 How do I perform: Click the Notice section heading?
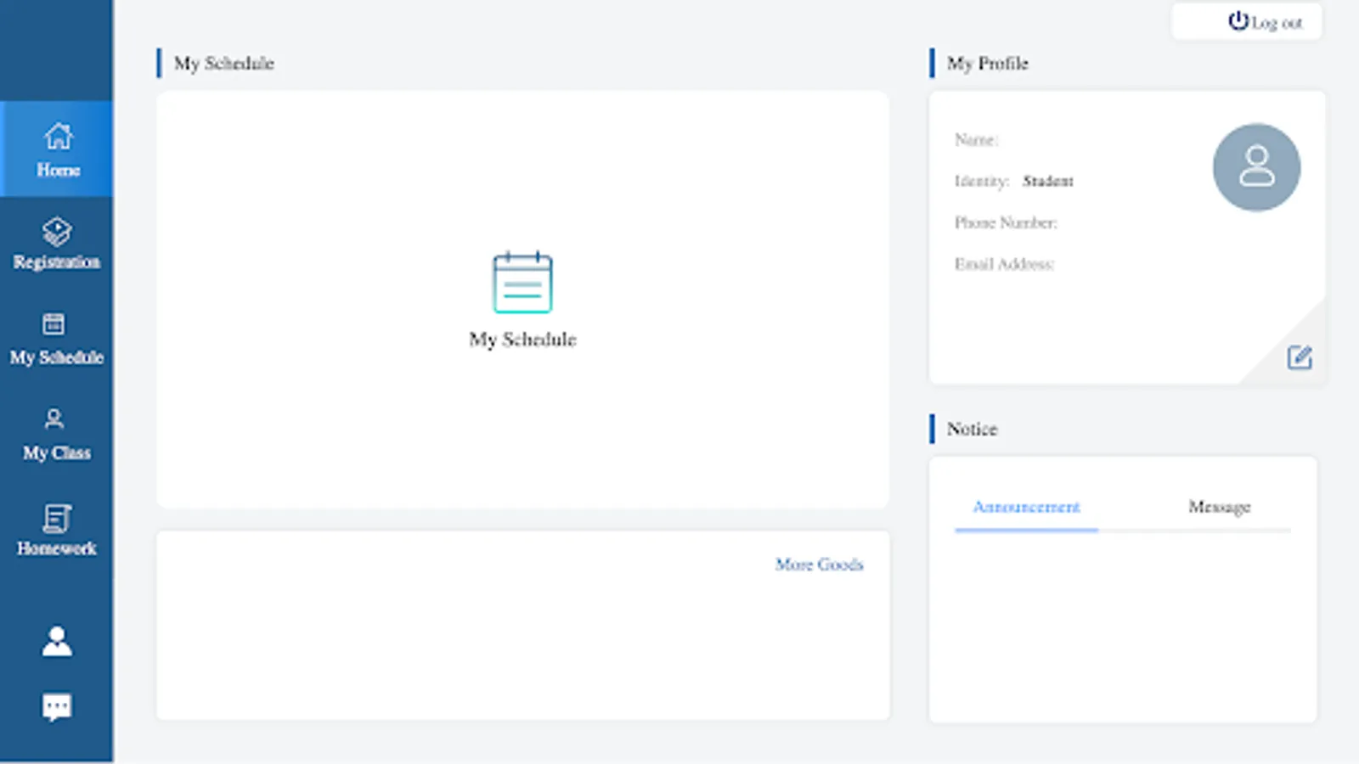pos(972,430)
